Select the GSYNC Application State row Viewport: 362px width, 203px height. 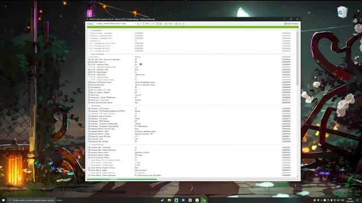192,69
